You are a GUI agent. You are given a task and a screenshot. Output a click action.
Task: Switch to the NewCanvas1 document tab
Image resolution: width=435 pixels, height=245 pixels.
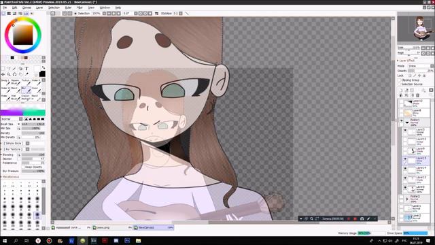[154, 227]
